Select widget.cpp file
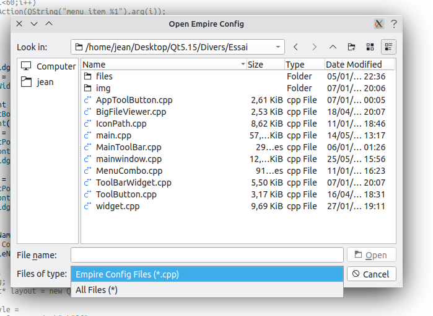The image size is (433, 316). pyautogui.click(x=118, y=206)
